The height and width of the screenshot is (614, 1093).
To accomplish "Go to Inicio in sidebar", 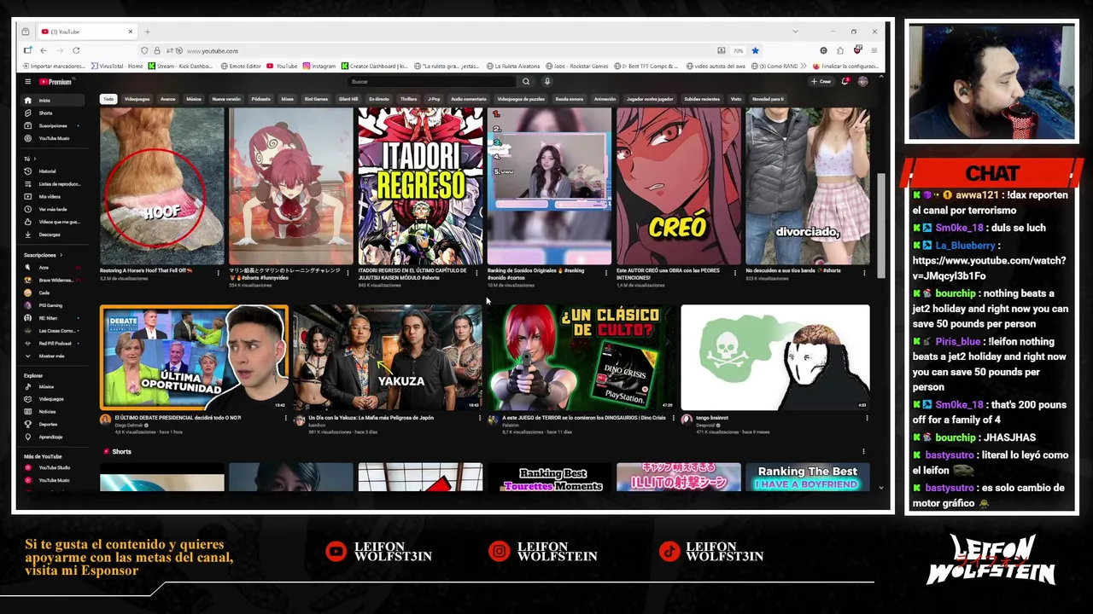I will point(51,101).
